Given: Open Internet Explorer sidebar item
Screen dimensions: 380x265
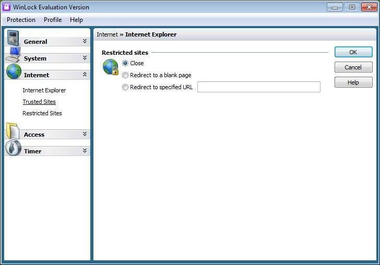Looking at the screenshot, I should [44, 90].
